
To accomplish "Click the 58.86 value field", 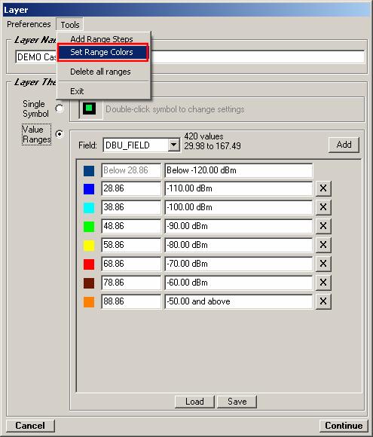I will (131, 245).
